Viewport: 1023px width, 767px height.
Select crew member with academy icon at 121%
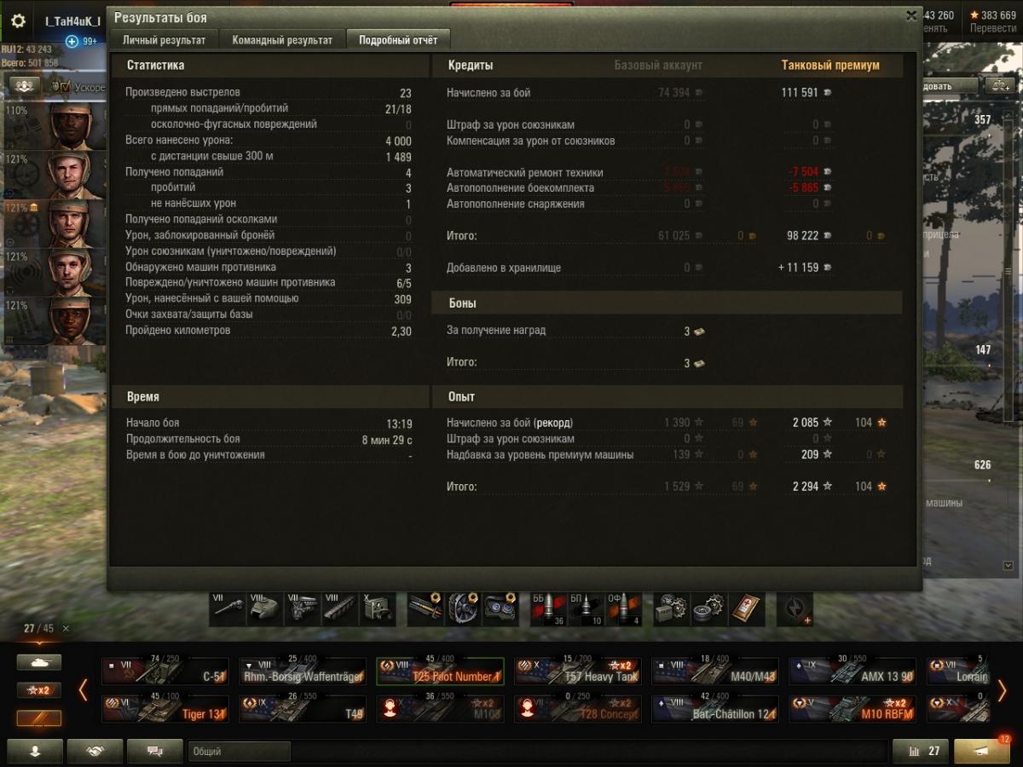56,222
